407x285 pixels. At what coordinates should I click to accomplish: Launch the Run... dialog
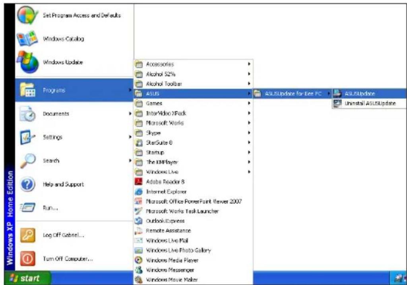point(74,207)
